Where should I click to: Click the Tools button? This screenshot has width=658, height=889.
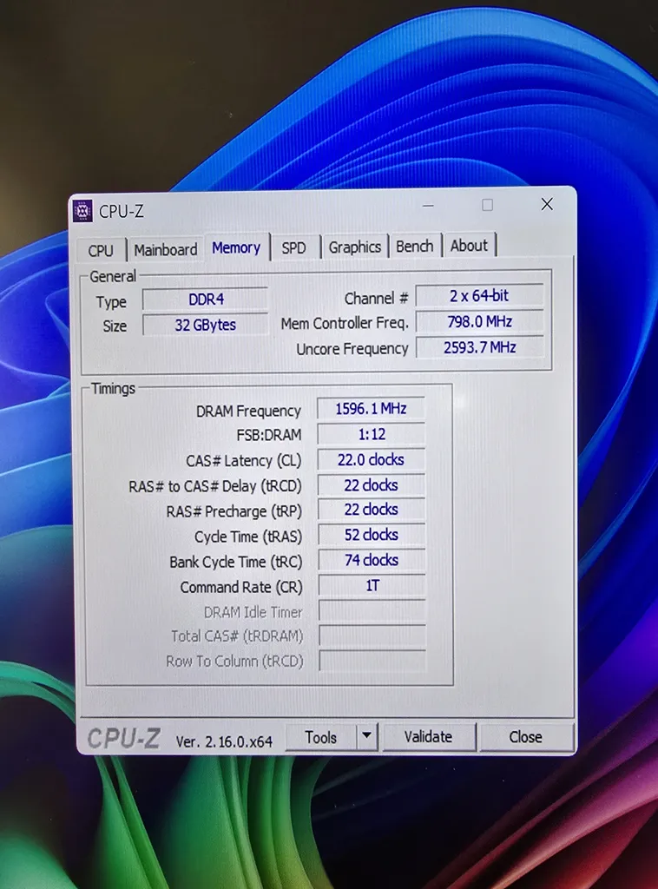point(320,737)
